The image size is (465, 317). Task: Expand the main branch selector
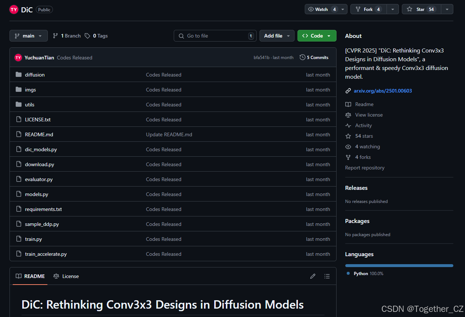(28, 36)
